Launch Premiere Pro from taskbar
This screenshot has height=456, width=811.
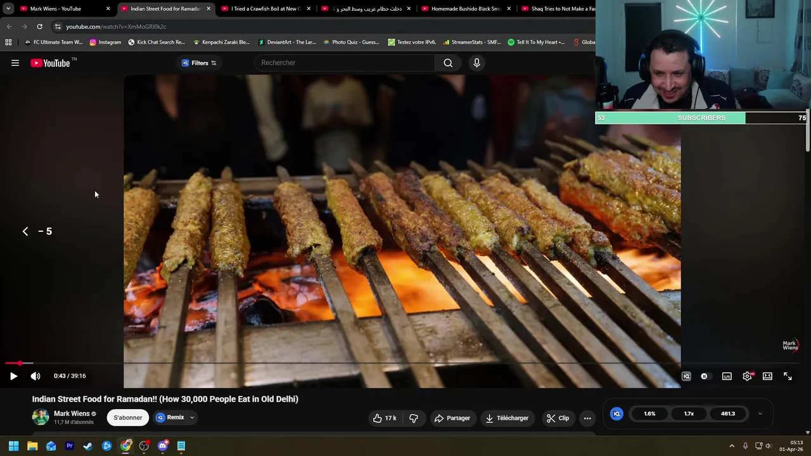70,446
